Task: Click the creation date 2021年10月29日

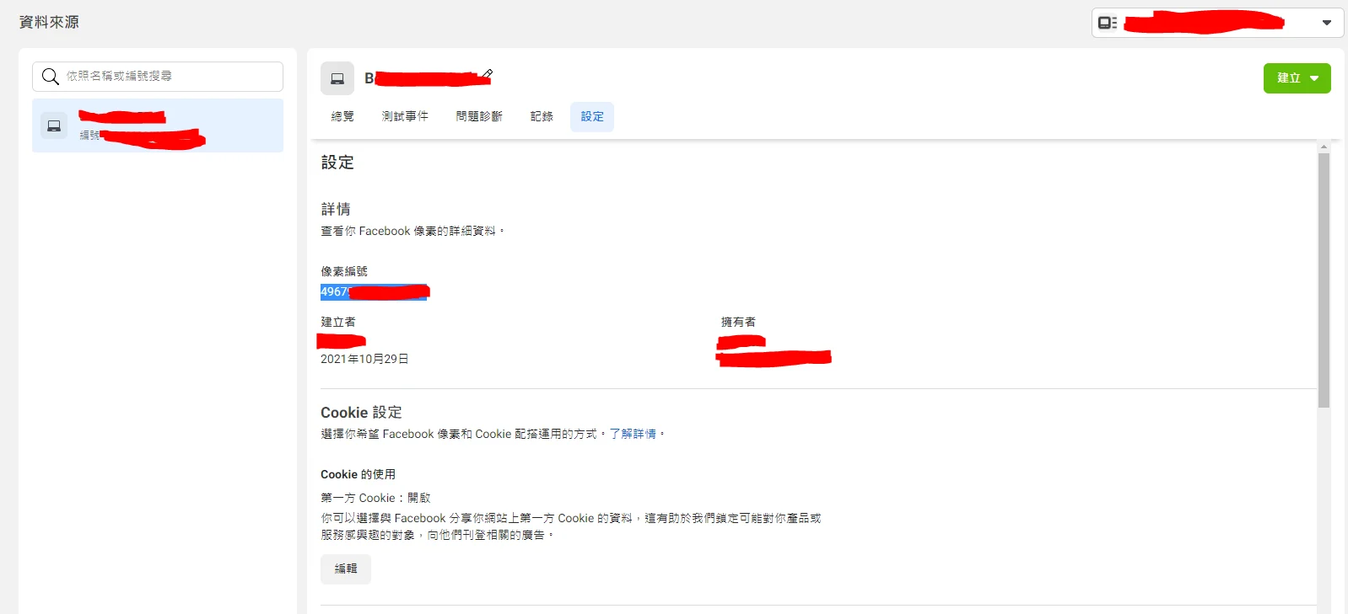Action: click(364, 359)
